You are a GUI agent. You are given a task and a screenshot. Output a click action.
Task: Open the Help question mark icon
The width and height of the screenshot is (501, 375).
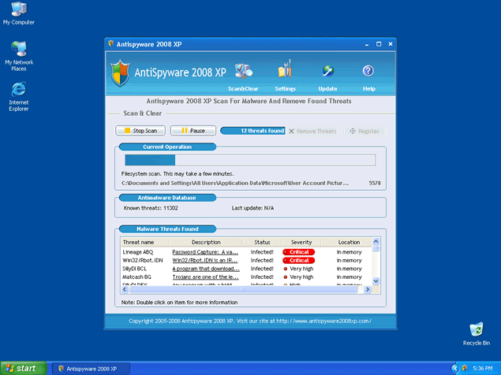click(368, 72)
